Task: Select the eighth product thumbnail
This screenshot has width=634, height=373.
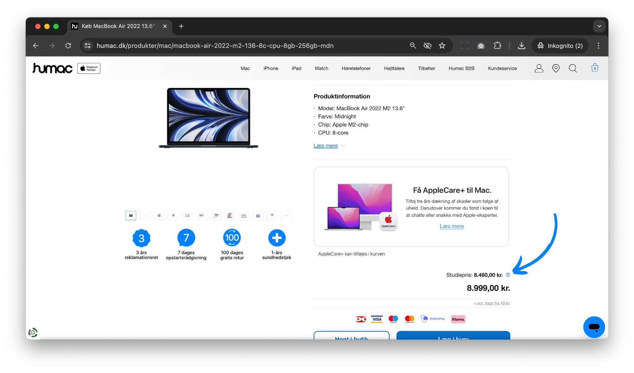Action: [230, 216]
